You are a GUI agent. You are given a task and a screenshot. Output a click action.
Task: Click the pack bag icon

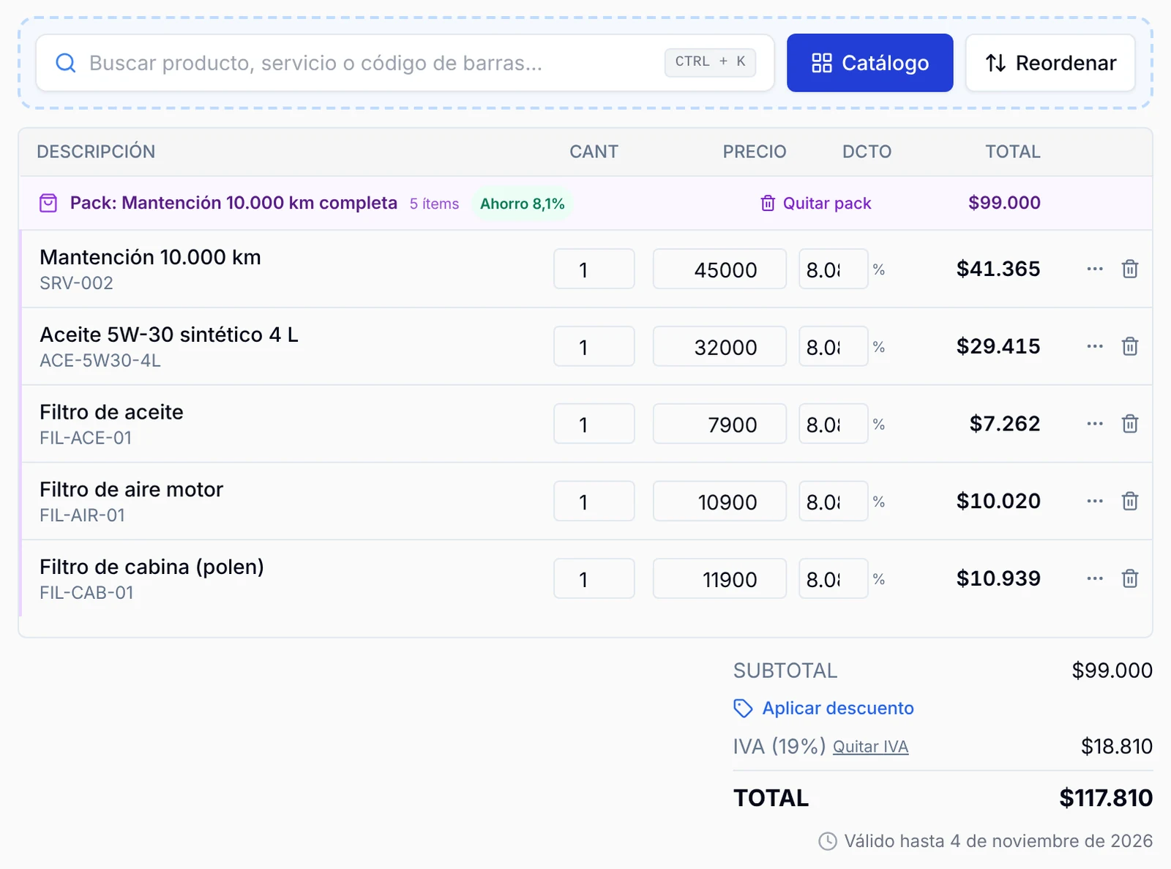[48, 203]
